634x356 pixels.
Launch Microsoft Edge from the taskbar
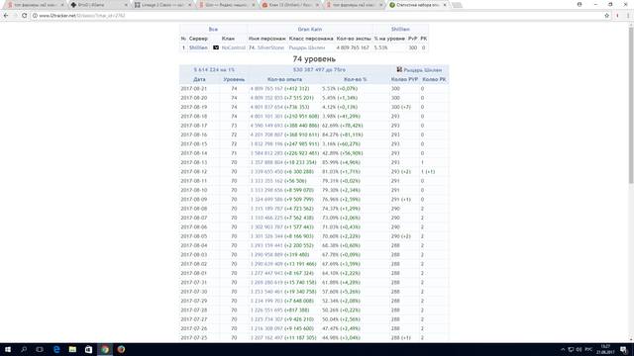56,349
